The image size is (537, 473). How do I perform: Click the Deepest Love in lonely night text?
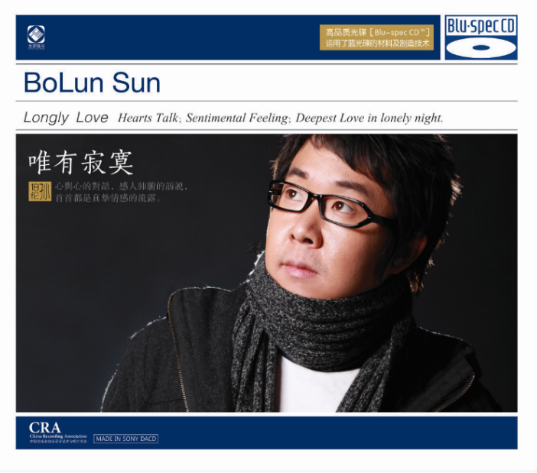(x=369, y=118)
